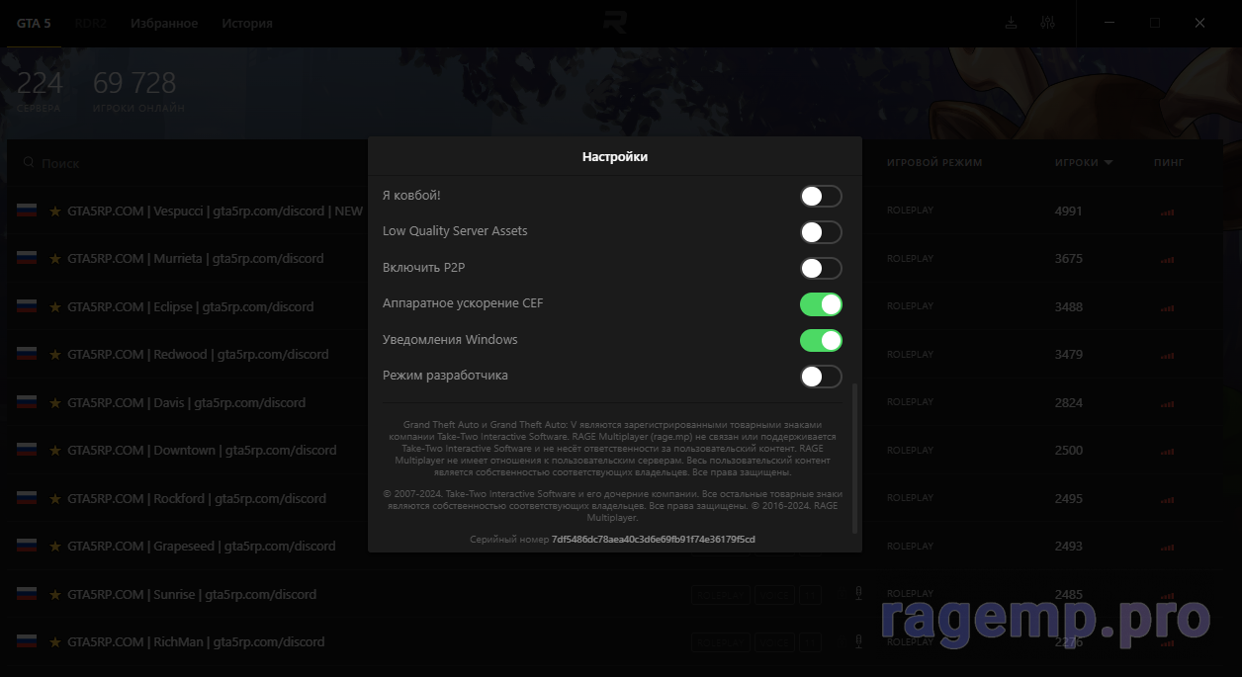
Task: Click the search magnifier icon
Action: coord(29,162)
